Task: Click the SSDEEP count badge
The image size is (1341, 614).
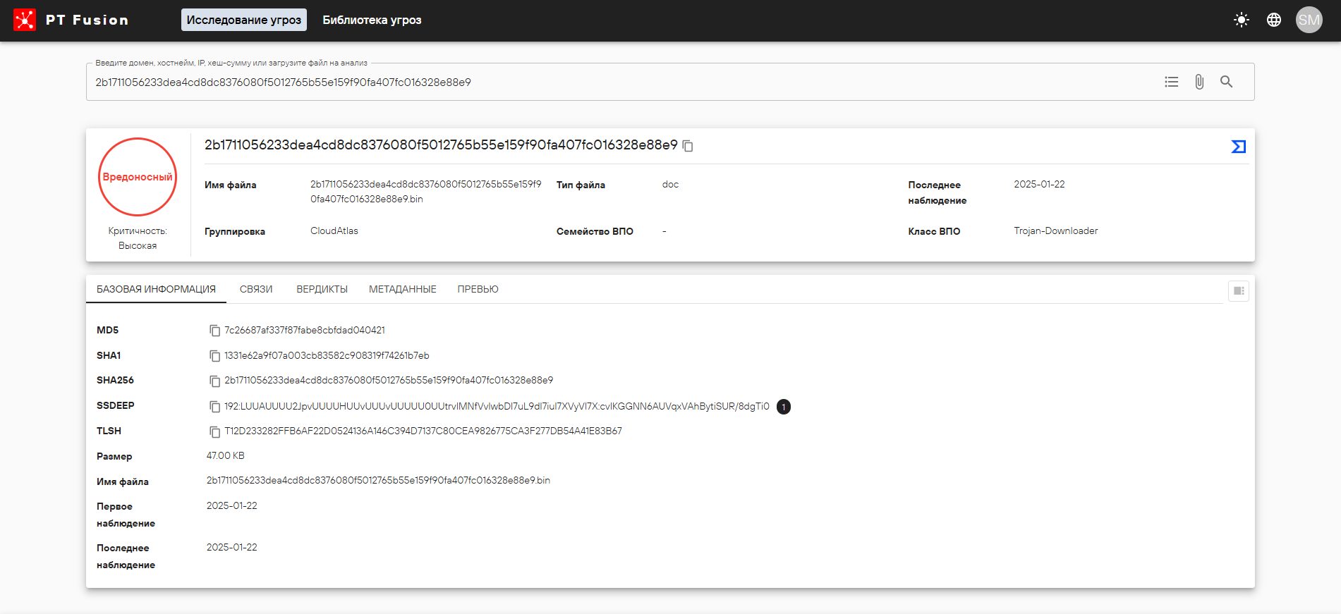Action: click(783, 407)
